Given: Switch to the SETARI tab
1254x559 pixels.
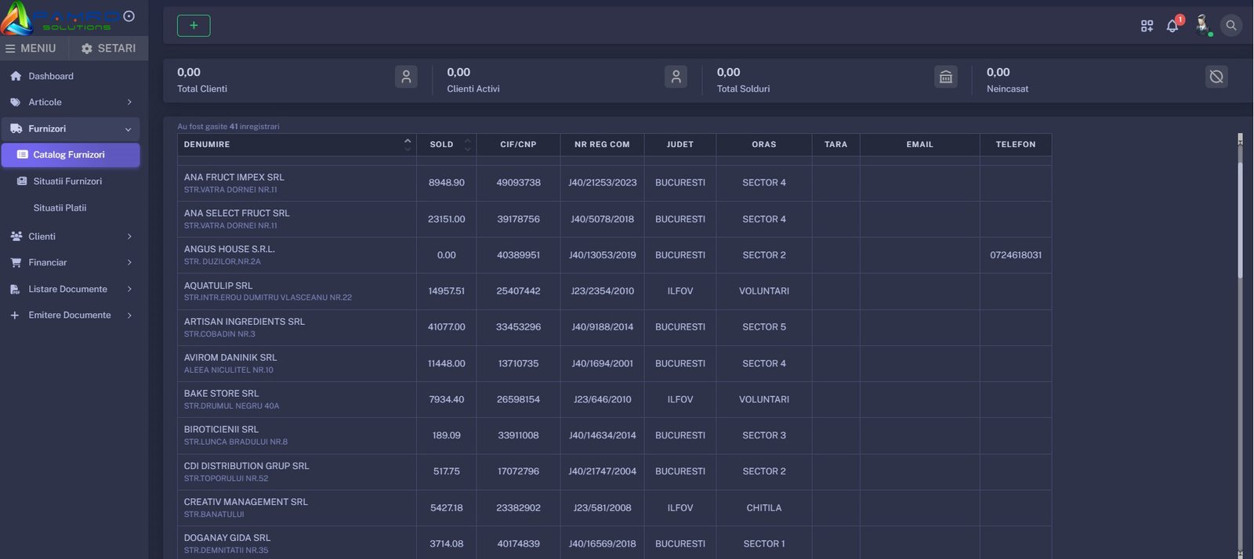Looking at the screenshot, I should pos(109,49).
